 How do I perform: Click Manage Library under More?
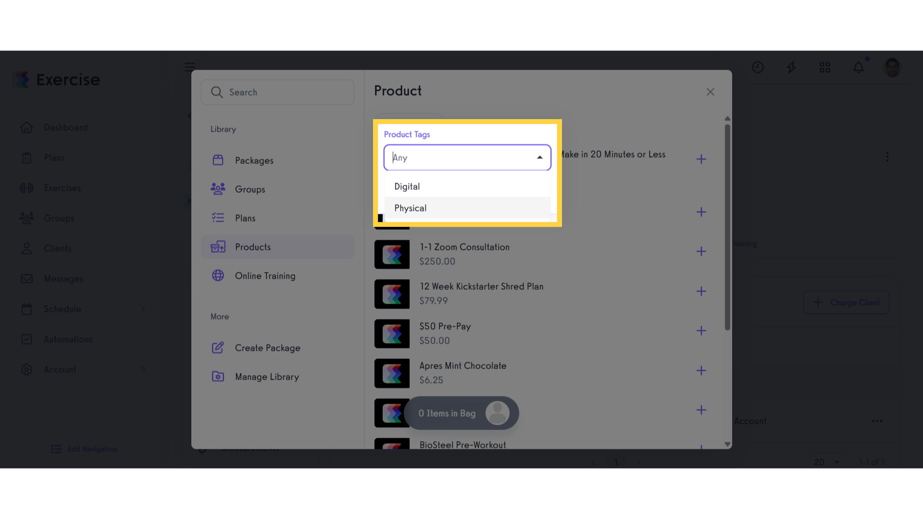coord(277,377)
